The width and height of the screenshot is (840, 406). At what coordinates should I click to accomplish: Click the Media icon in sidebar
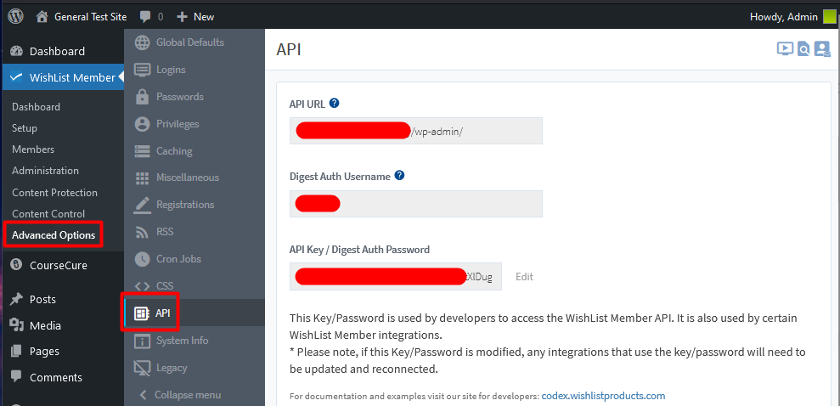coord(17,325)
